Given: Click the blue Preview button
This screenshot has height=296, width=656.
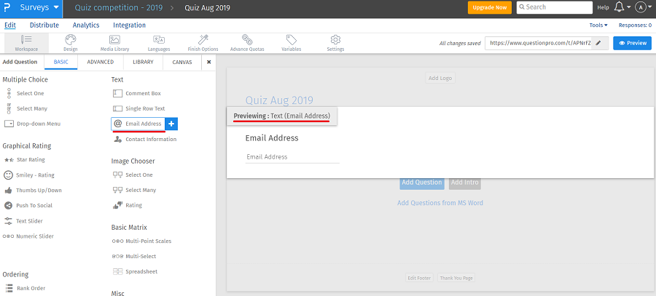Looking at the screenshot, I should point(632,43).
